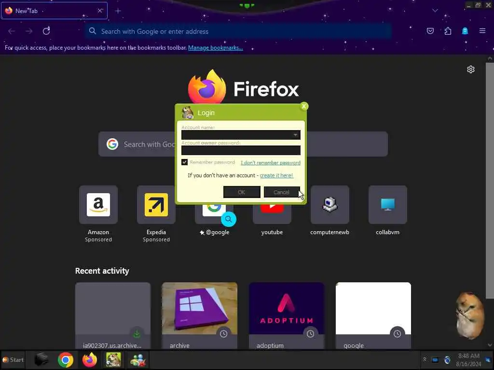Launch Google Chrome from the taskbar

[x=66, y=359]
